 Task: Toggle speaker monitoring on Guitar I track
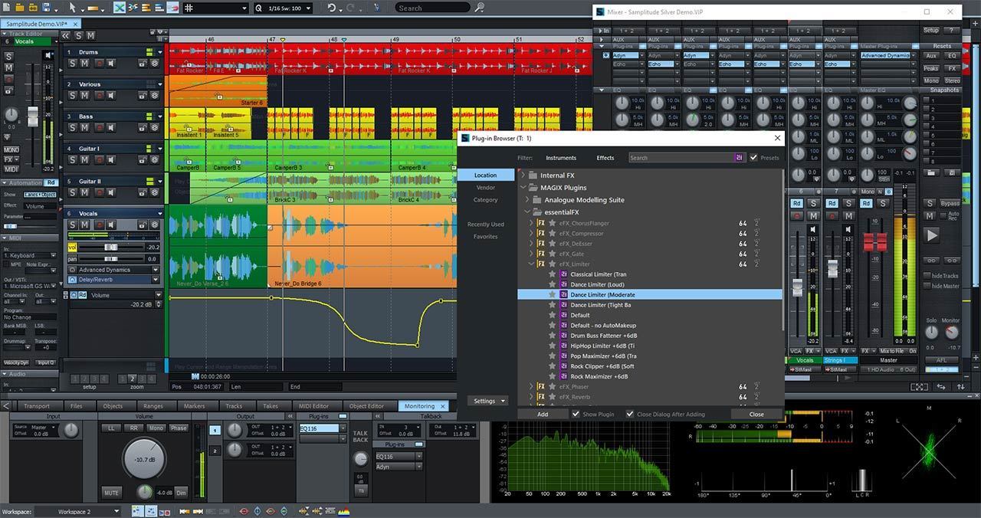pyautogui.click(x=111, y=159)
